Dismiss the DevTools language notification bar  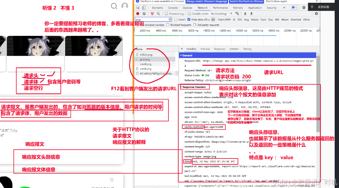click(x=317, y=1)
